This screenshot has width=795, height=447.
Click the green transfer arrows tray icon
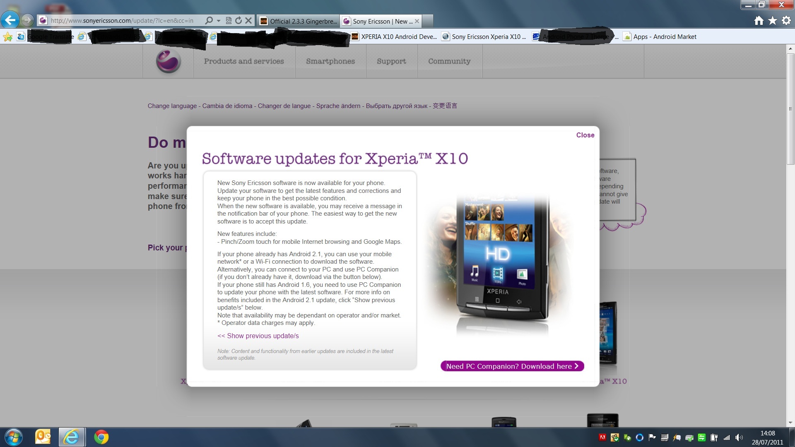pos(701,437)
